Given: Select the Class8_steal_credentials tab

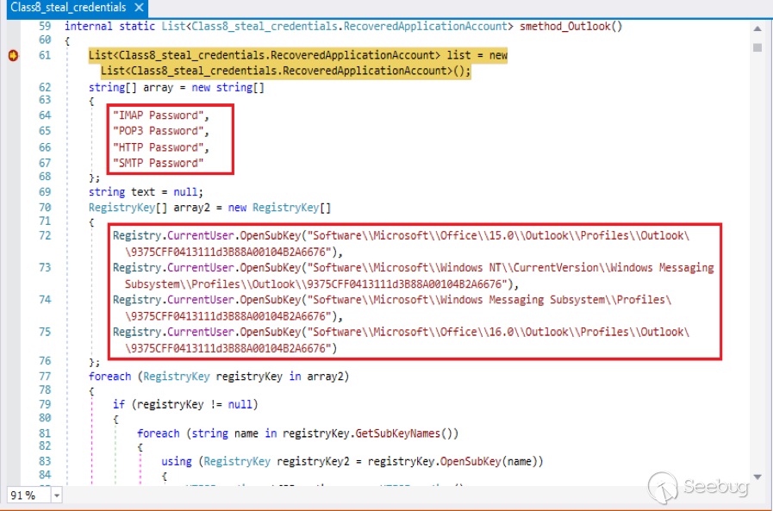Looking at the screenshot, I should tap(69, 8).
